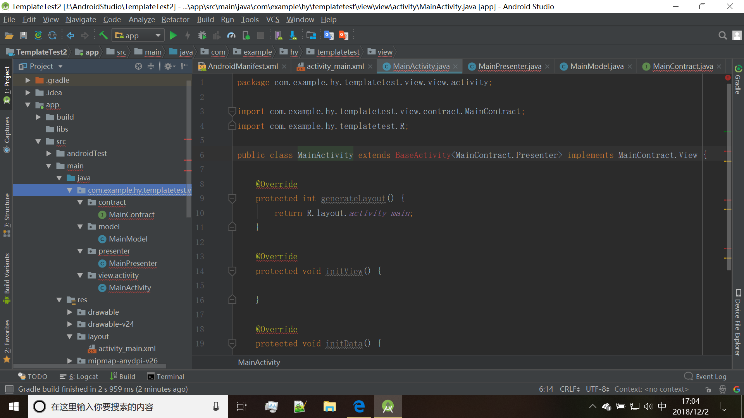Collapse all in Project panel icon
744x418 pixels.
[x=151, y=67]
